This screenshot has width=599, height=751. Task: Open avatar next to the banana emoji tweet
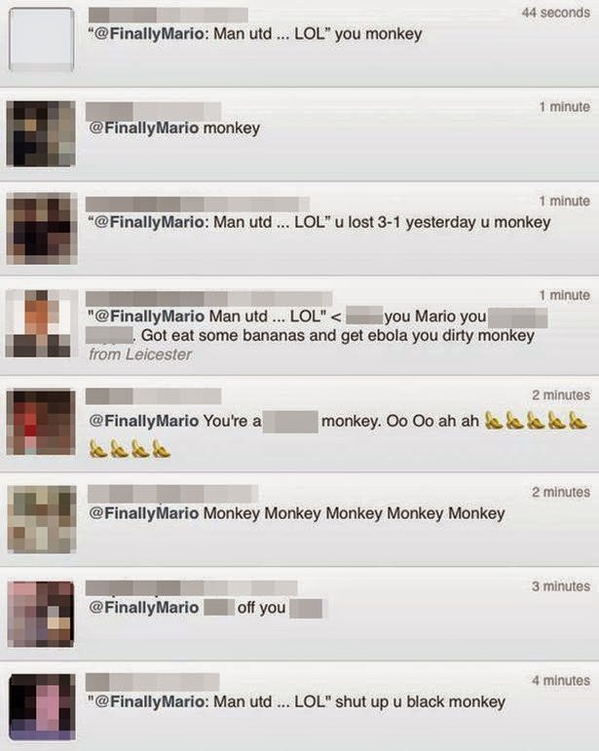point(41,422)
